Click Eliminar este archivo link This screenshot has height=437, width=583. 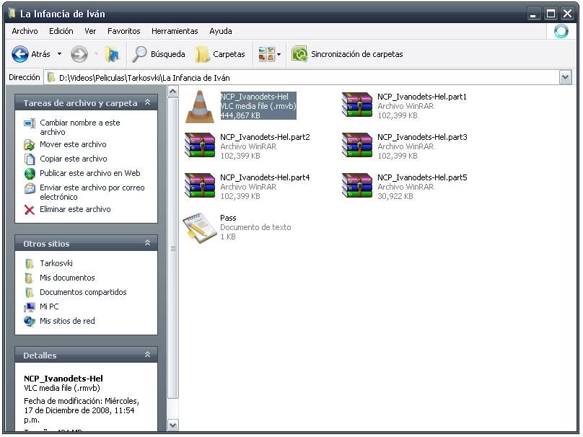(x=75, y=209)
